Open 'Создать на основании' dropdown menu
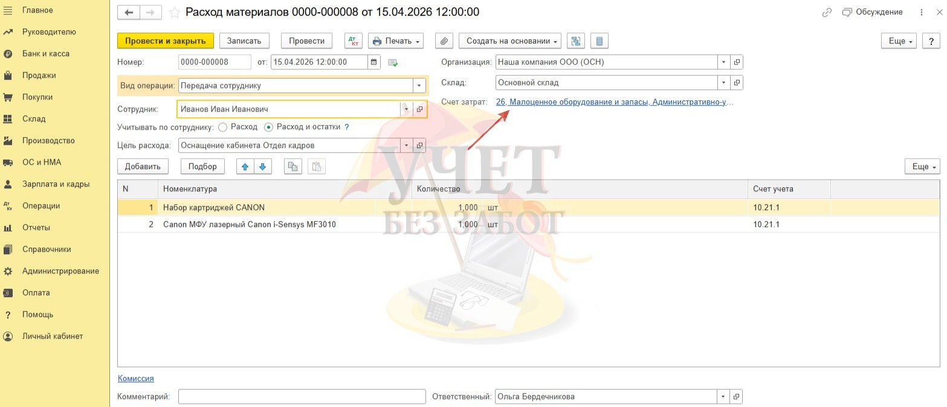947x407 pixels. [x=510, y=41]
